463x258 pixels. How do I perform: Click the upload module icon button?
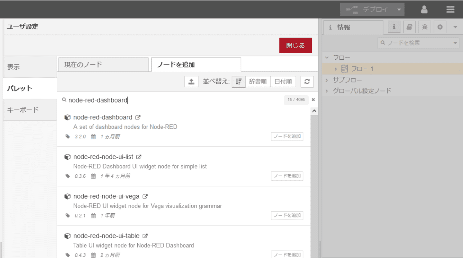pos(191,82)
